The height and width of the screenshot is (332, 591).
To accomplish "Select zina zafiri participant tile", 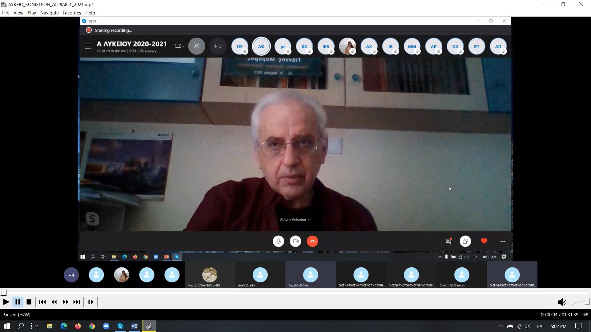I will [x=260, y=275].
